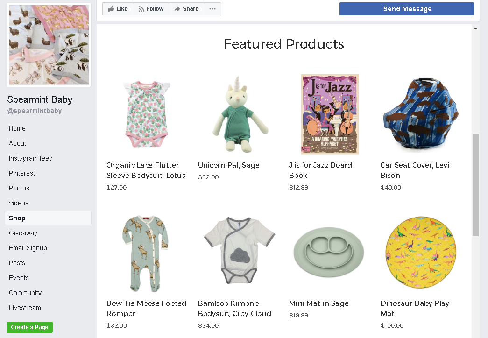Open Dinosaur Baby Play Mat product image
The height and width of the screenshot is (338, 488).
pos(421,253)
